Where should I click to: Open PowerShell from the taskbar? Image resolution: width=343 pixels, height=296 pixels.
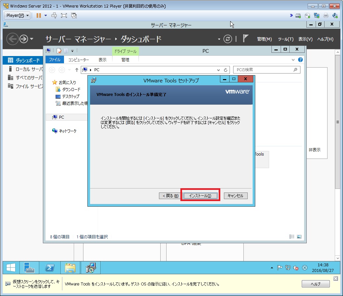(x=50, y=268)
